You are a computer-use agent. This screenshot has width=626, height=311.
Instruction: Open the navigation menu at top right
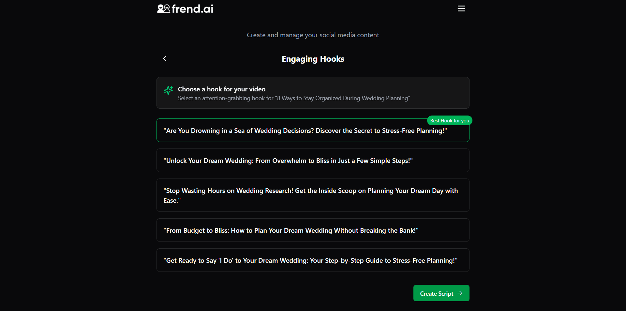461,8
